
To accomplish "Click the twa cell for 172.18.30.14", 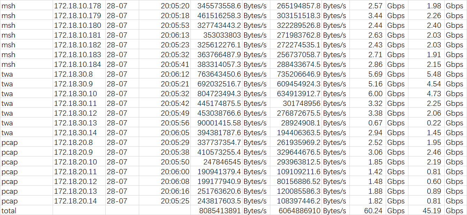I will pyautogui.click(x=7, y=133).
